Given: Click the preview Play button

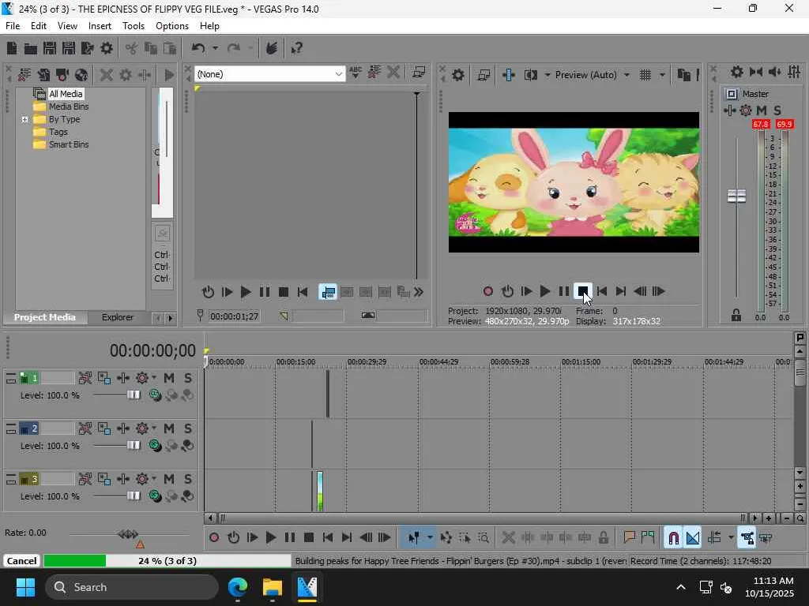Looking at the screenshot, I should (544, 291).
